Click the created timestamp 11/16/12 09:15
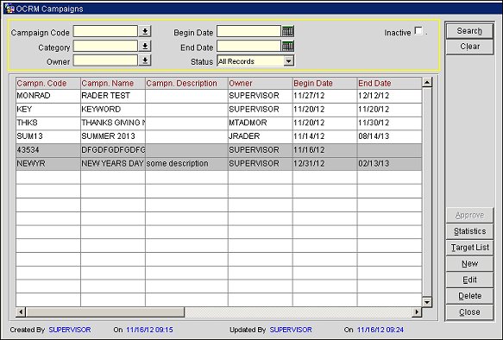 149,330
